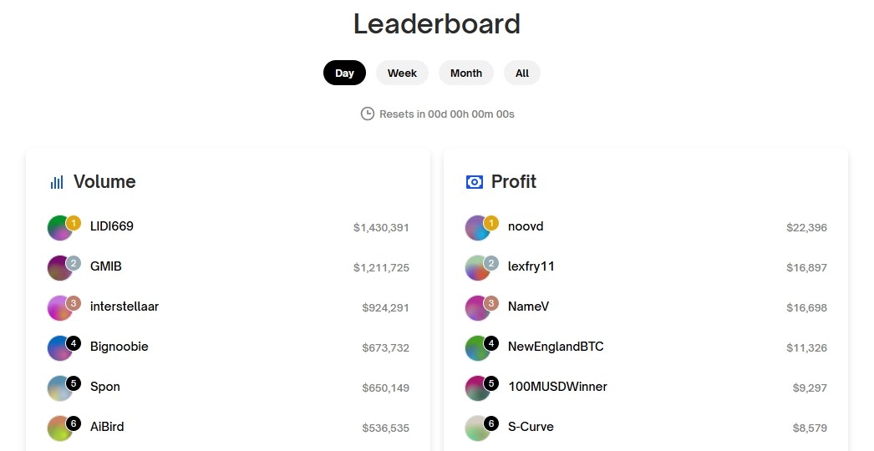Click the Volume bar chart icon
The image size is (874, 451).
coord(57,182)
